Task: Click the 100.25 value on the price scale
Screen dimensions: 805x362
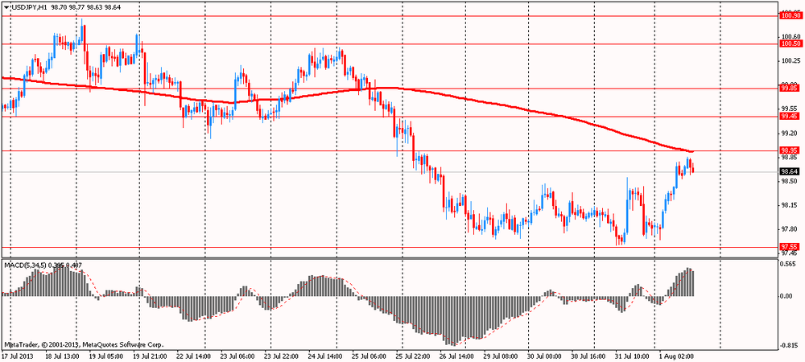Action: pos(791,61)
